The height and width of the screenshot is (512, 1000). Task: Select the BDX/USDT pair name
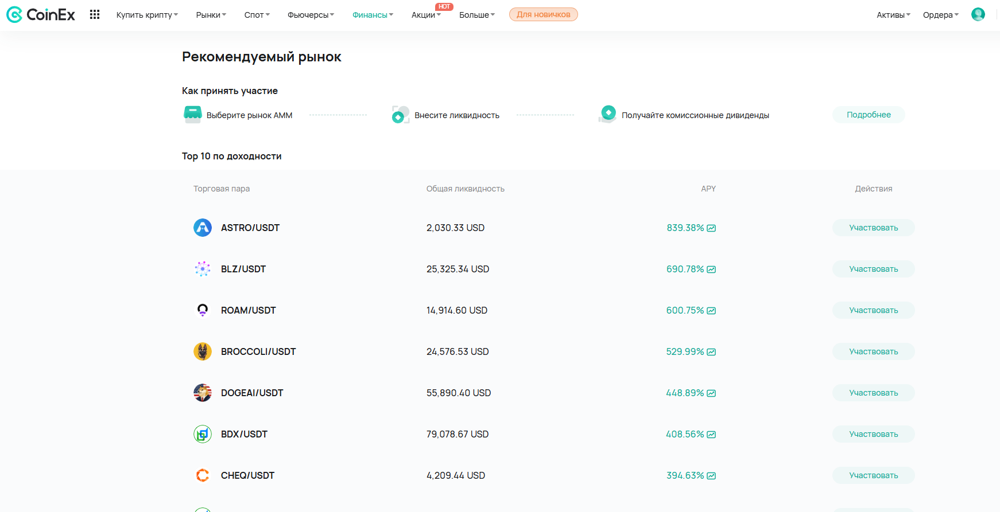[244, 434]
